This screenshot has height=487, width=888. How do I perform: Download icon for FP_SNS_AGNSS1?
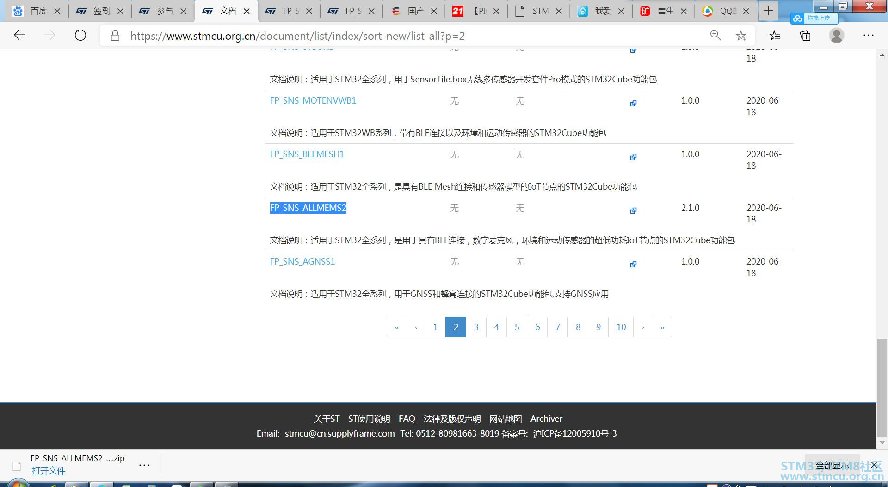click(x=633, y=264)
